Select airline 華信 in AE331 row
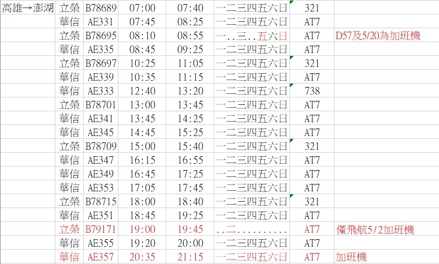The height and width of the screenshot is (264, 439). pyautogui.click(x=69, y=22)
